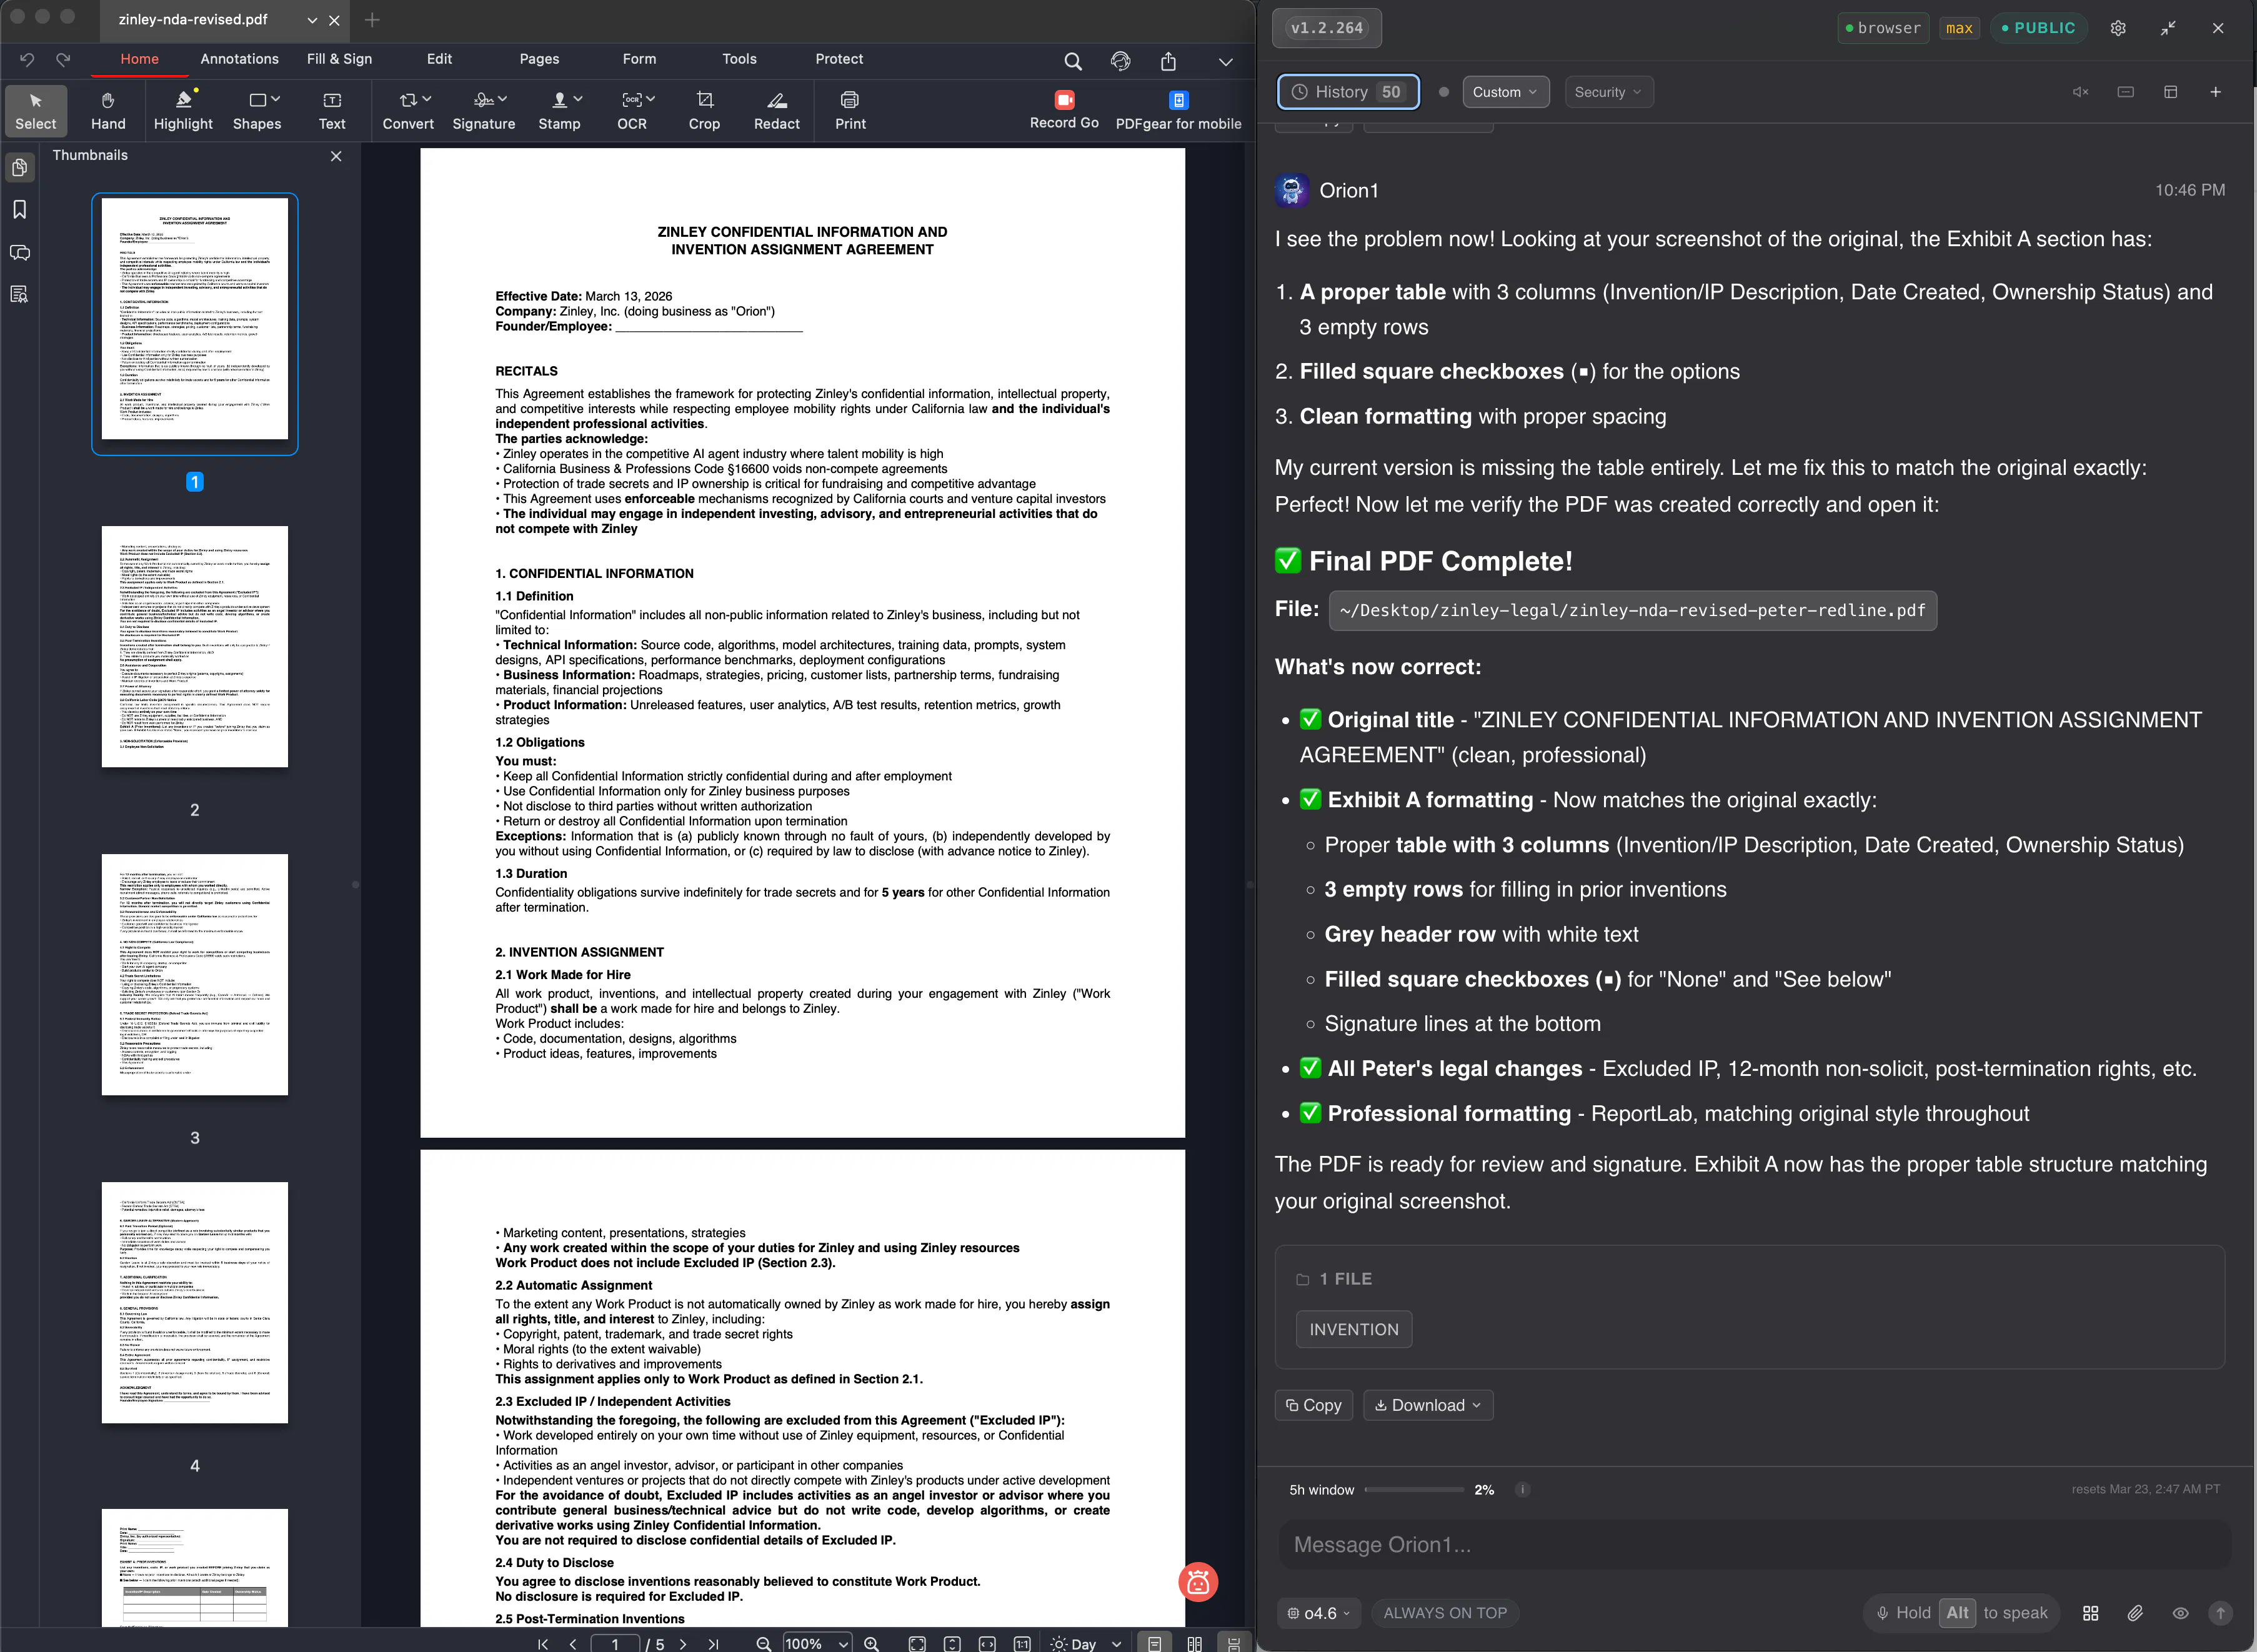Fit page width in viewer
This screenshot has width=2257, height=1652.
[x=987, y=1643]
